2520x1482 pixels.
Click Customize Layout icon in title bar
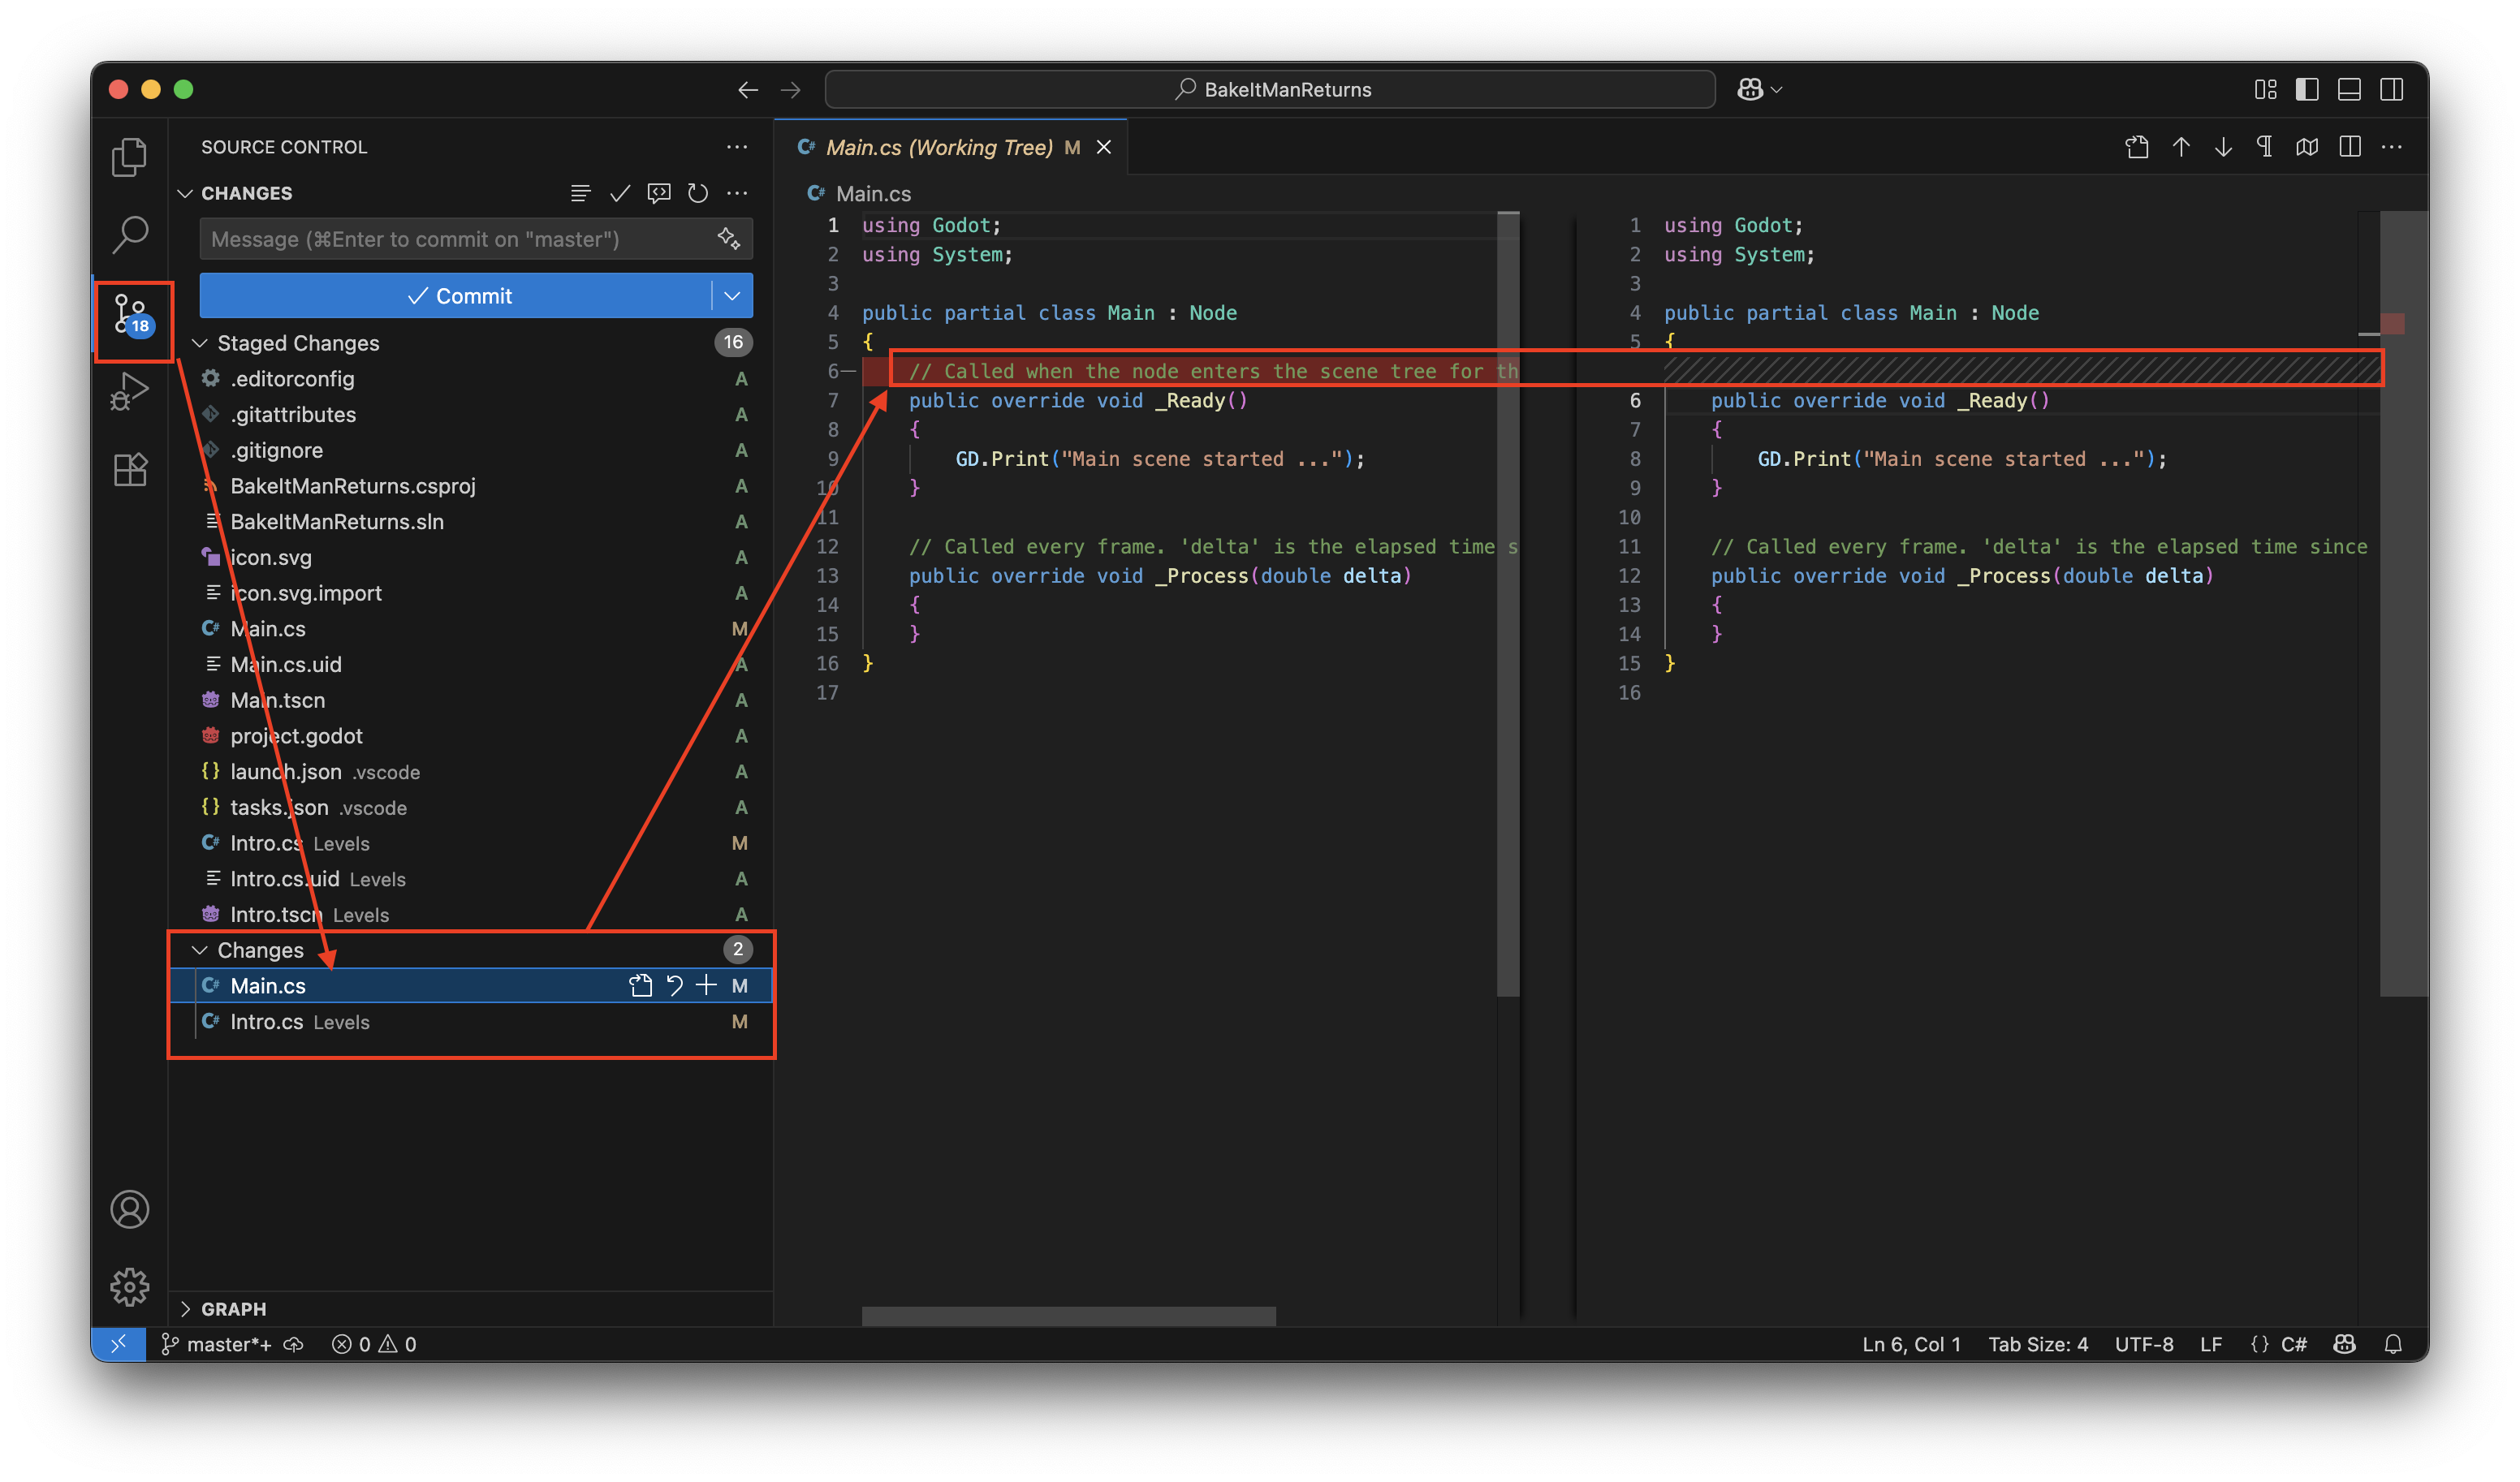pos(2266,90)
